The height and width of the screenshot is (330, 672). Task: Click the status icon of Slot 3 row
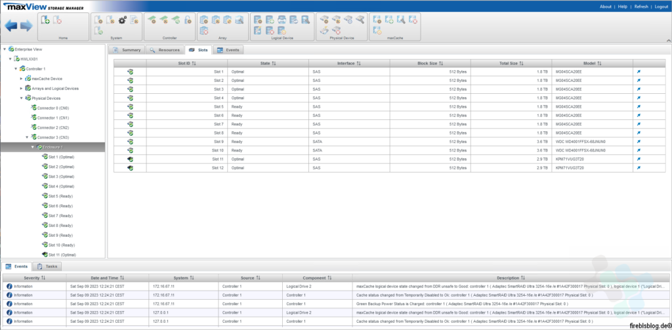pos(131,89)
